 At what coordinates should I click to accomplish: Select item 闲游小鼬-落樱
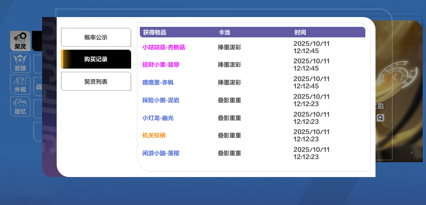161,153
